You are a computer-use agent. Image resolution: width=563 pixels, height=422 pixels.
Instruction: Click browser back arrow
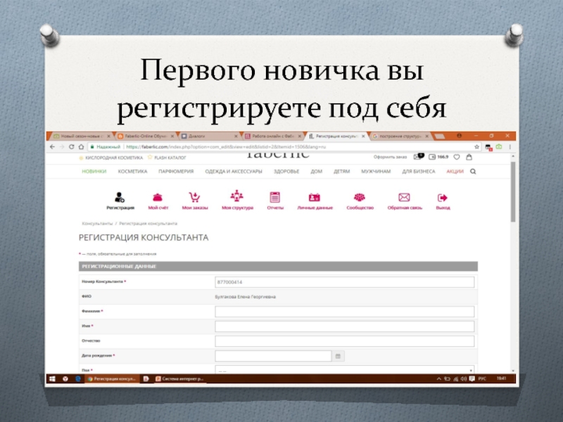52,147
